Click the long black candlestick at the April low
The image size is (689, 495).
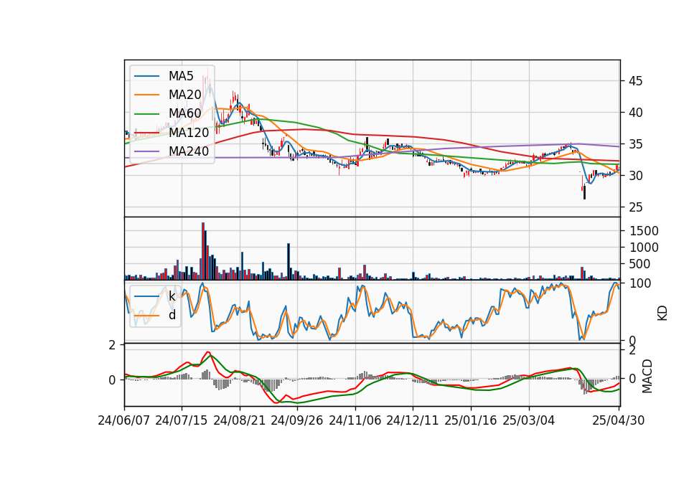[584, 192]
